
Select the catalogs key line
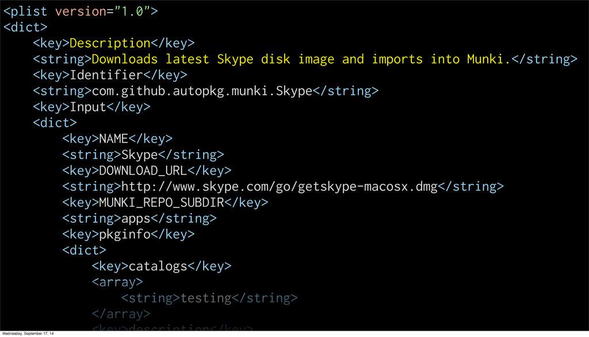point(162,266)
